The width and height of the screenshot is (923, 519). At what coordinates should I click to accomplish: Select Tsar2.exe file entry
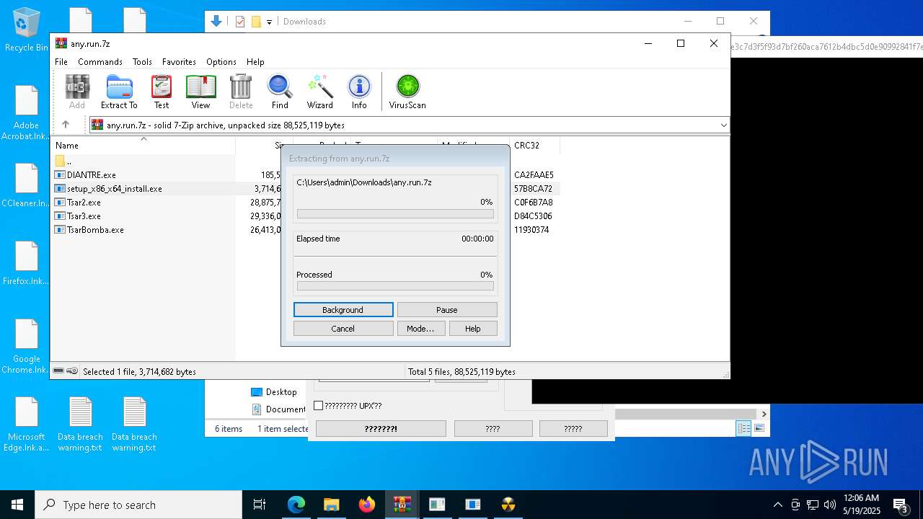coord(84,203)
